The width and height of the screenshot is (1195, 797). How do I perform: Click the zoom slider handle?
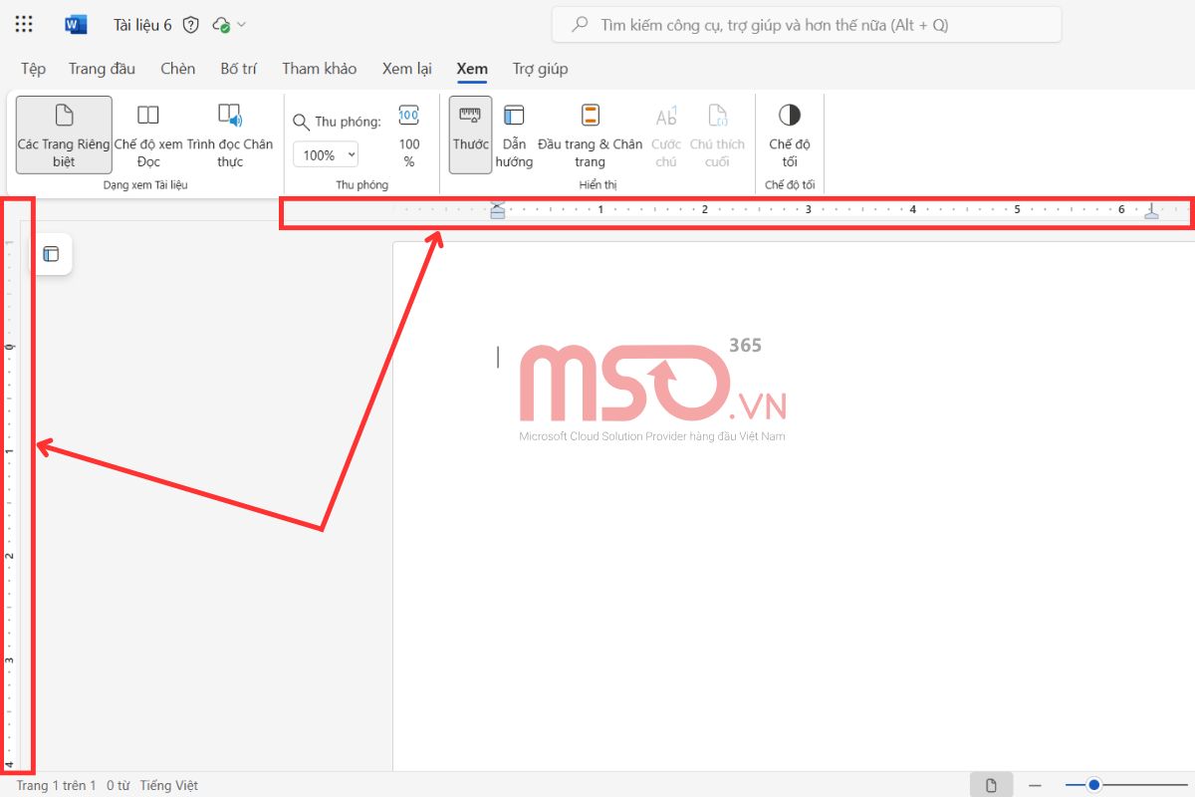point(1093,785)
